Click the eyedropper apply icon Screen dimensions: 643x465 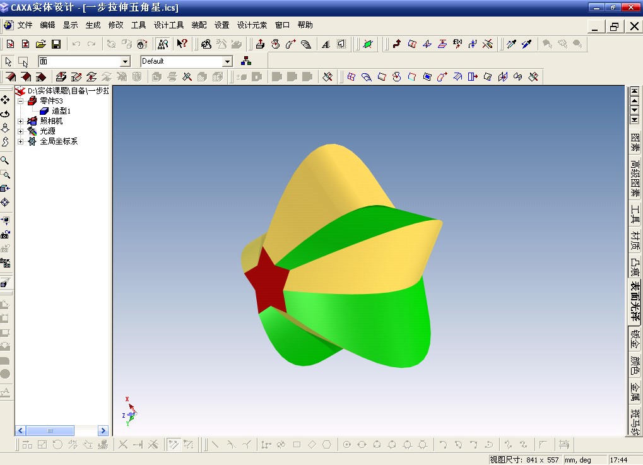click(526, 44)
